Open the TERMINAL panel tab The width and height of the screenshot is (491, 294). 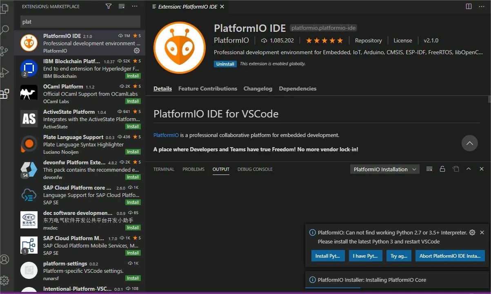164,169
